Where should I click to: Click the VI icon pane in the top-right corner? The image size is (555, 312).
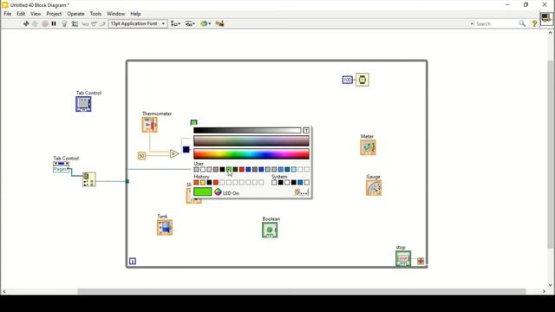click(x=546, y=19)
